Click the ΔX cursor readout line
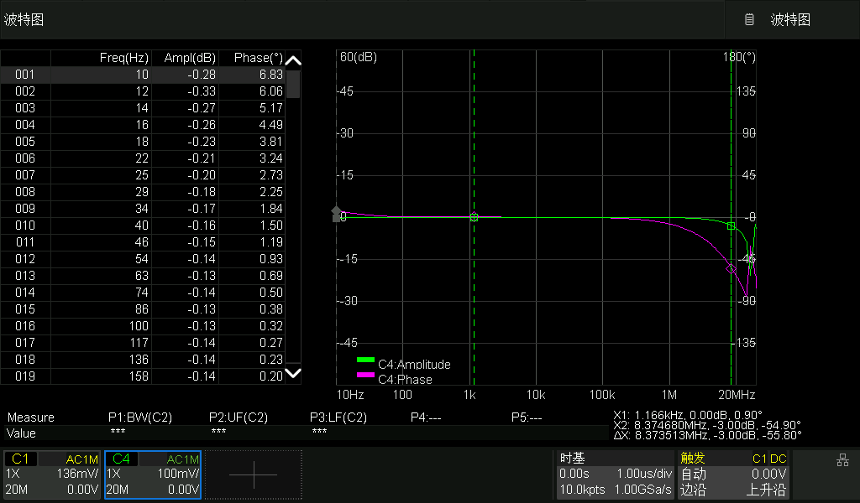Screen dimensions: 860x503 coord(707,436)
